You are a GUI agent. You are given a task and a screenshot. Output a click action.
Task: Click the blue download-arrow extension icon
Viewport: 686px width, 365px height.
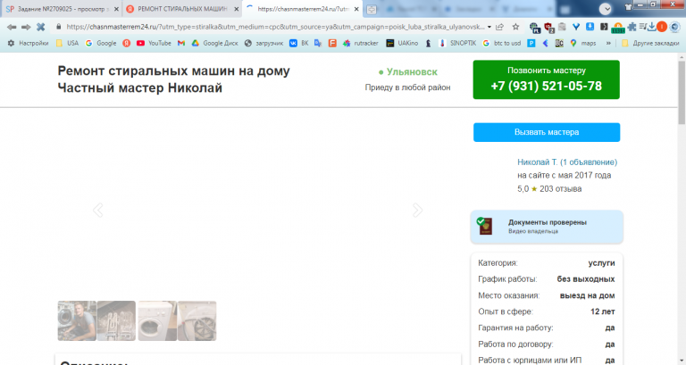pyautogui.click(x=590, y=27)
